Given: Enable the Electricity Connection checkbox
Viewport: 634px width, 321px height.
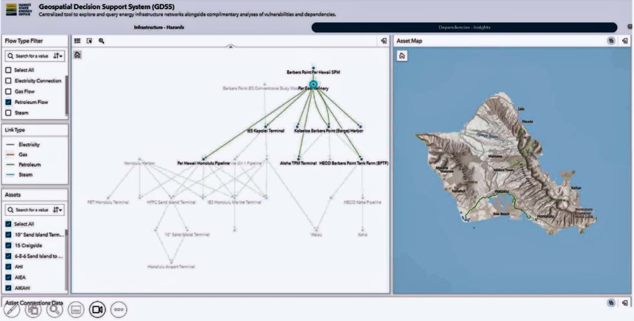Looking at the screenshot, I should coord(8,81).
